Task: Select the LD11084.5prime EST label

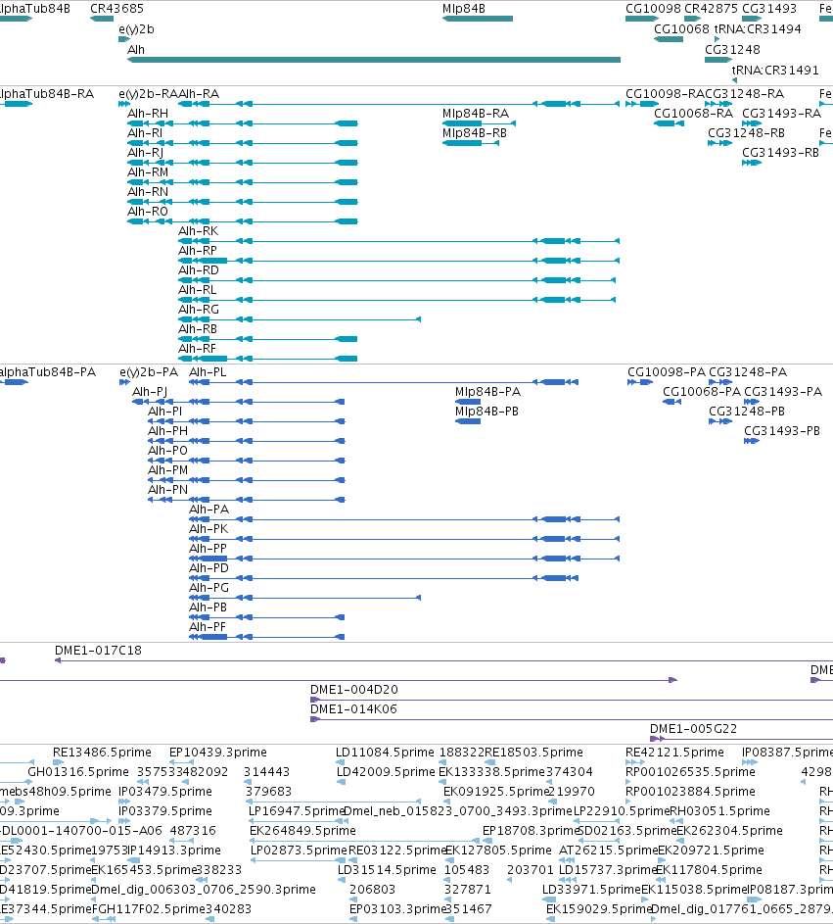Action: click(385, 753)
